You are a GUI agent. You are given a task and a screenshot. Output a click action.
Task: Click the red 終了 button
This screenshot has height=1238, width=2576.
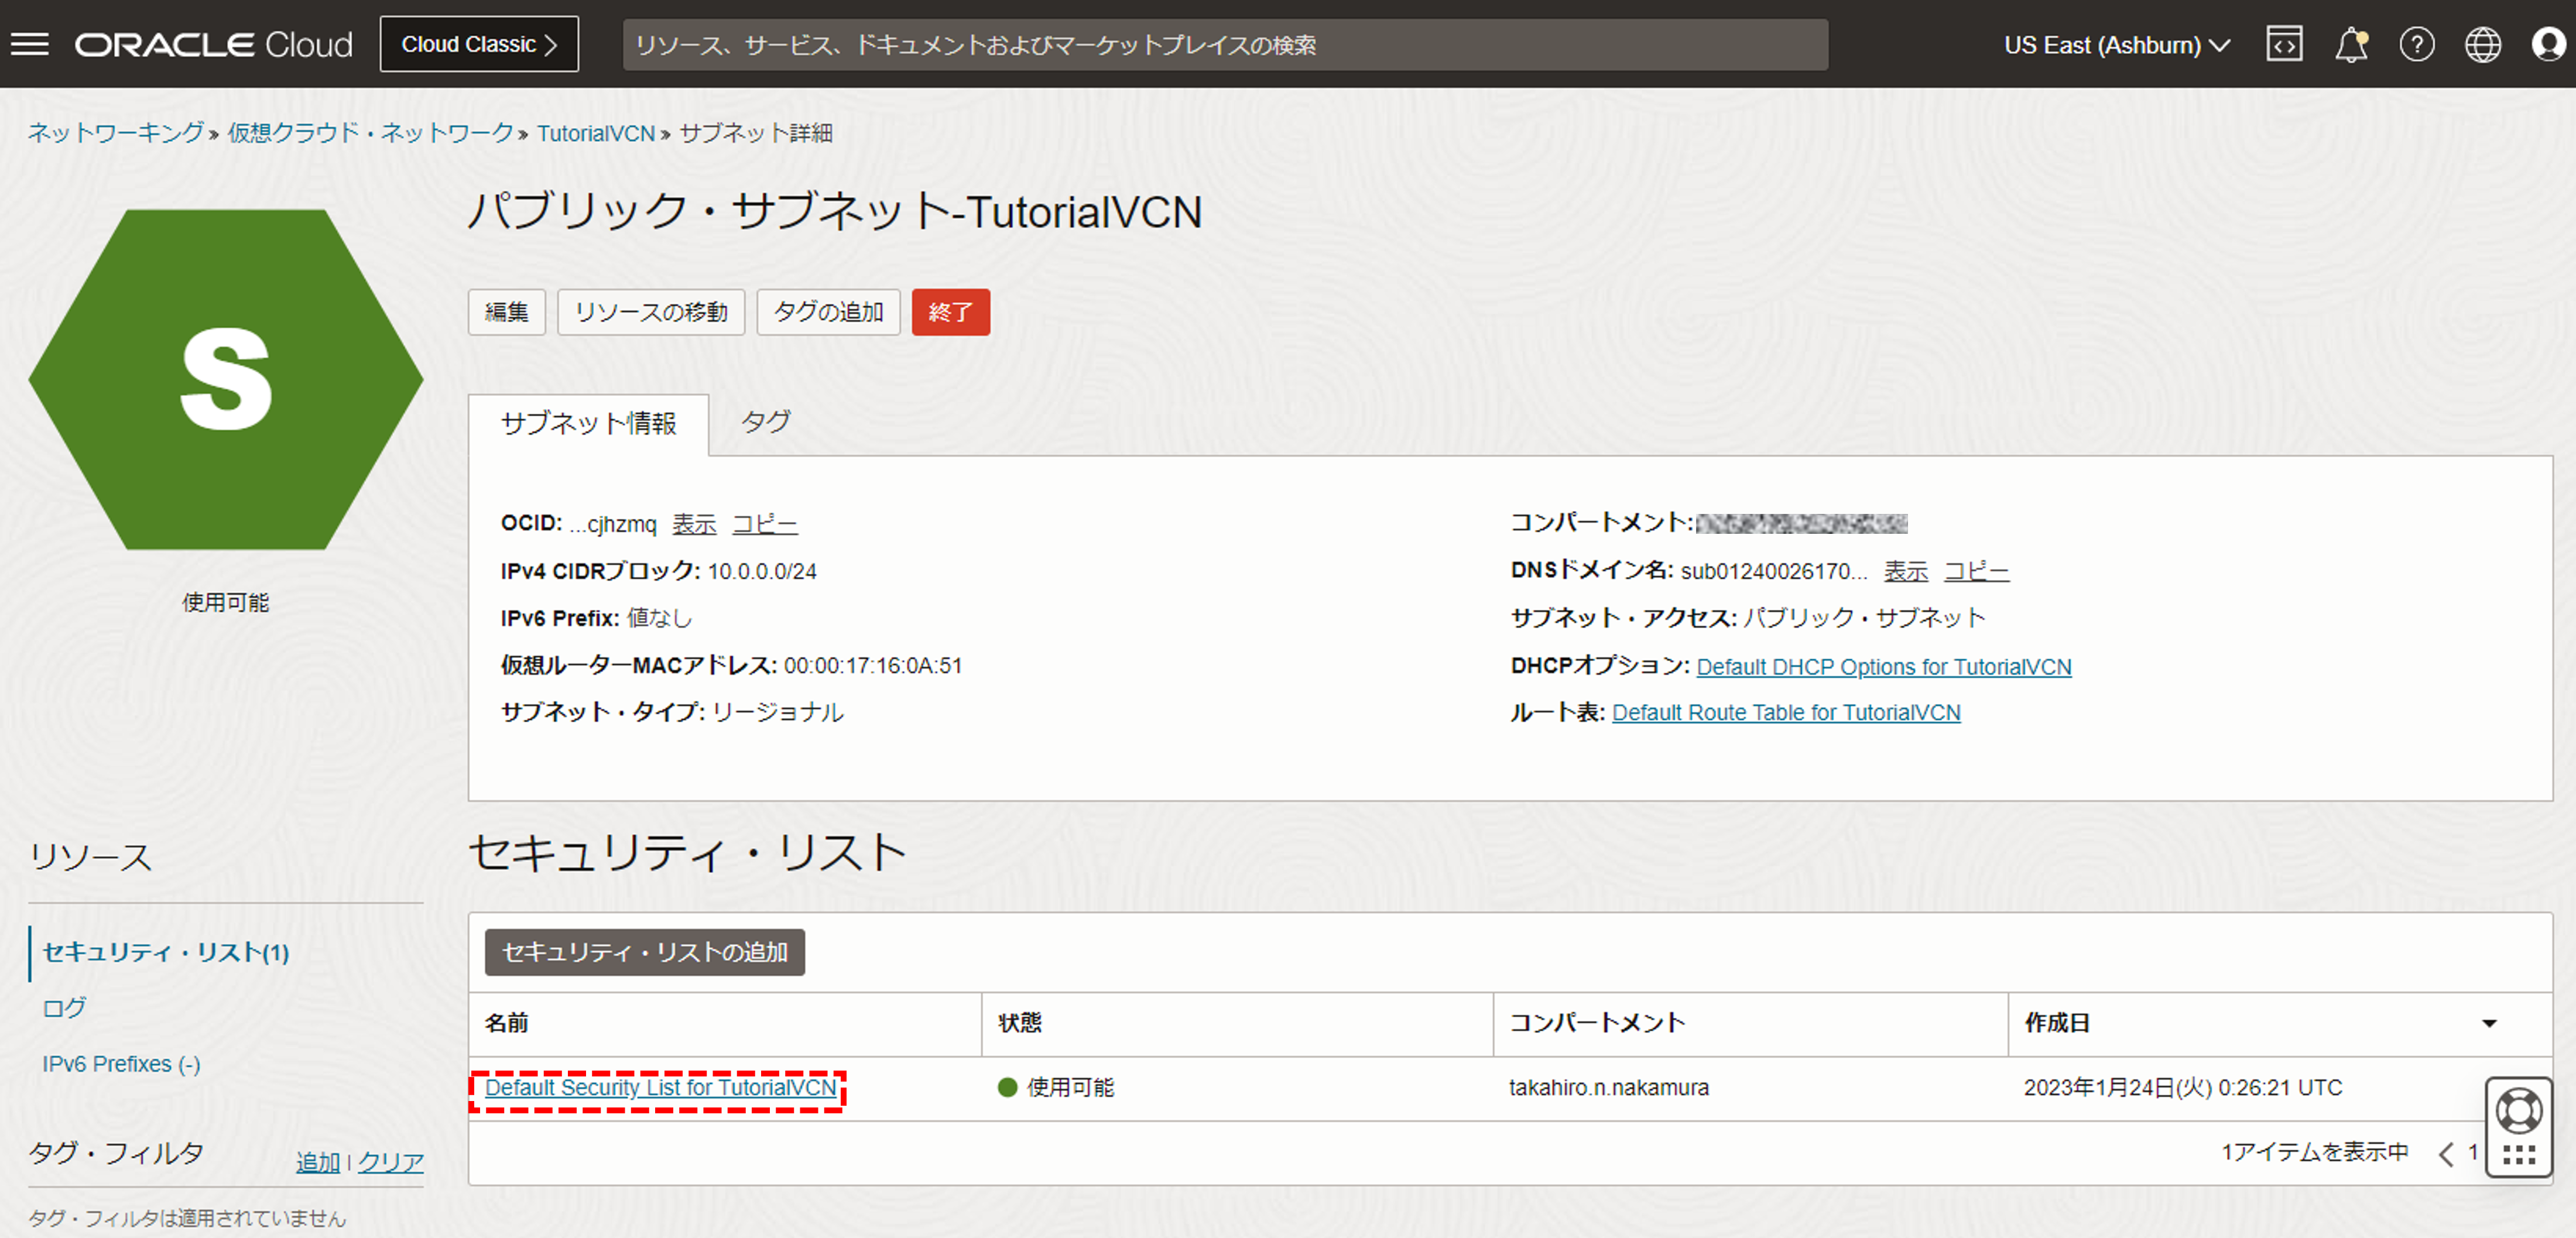950,312
